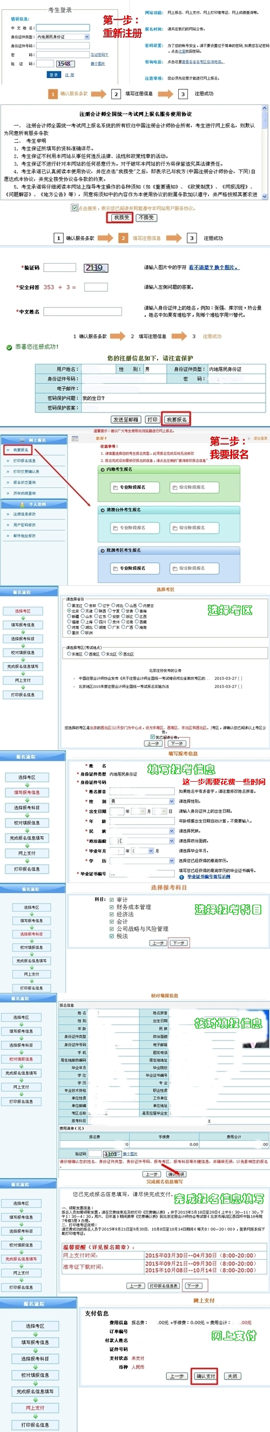Open the 毕业年月 month dropdown
Screen dimensions: 270x1432
tap(143, 851)
